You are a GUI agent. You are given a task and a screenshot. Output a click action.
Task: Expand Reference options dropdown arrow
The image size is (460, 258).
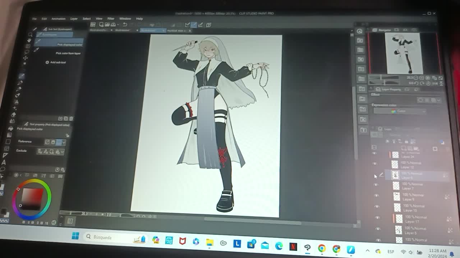(x=64, y=142)
